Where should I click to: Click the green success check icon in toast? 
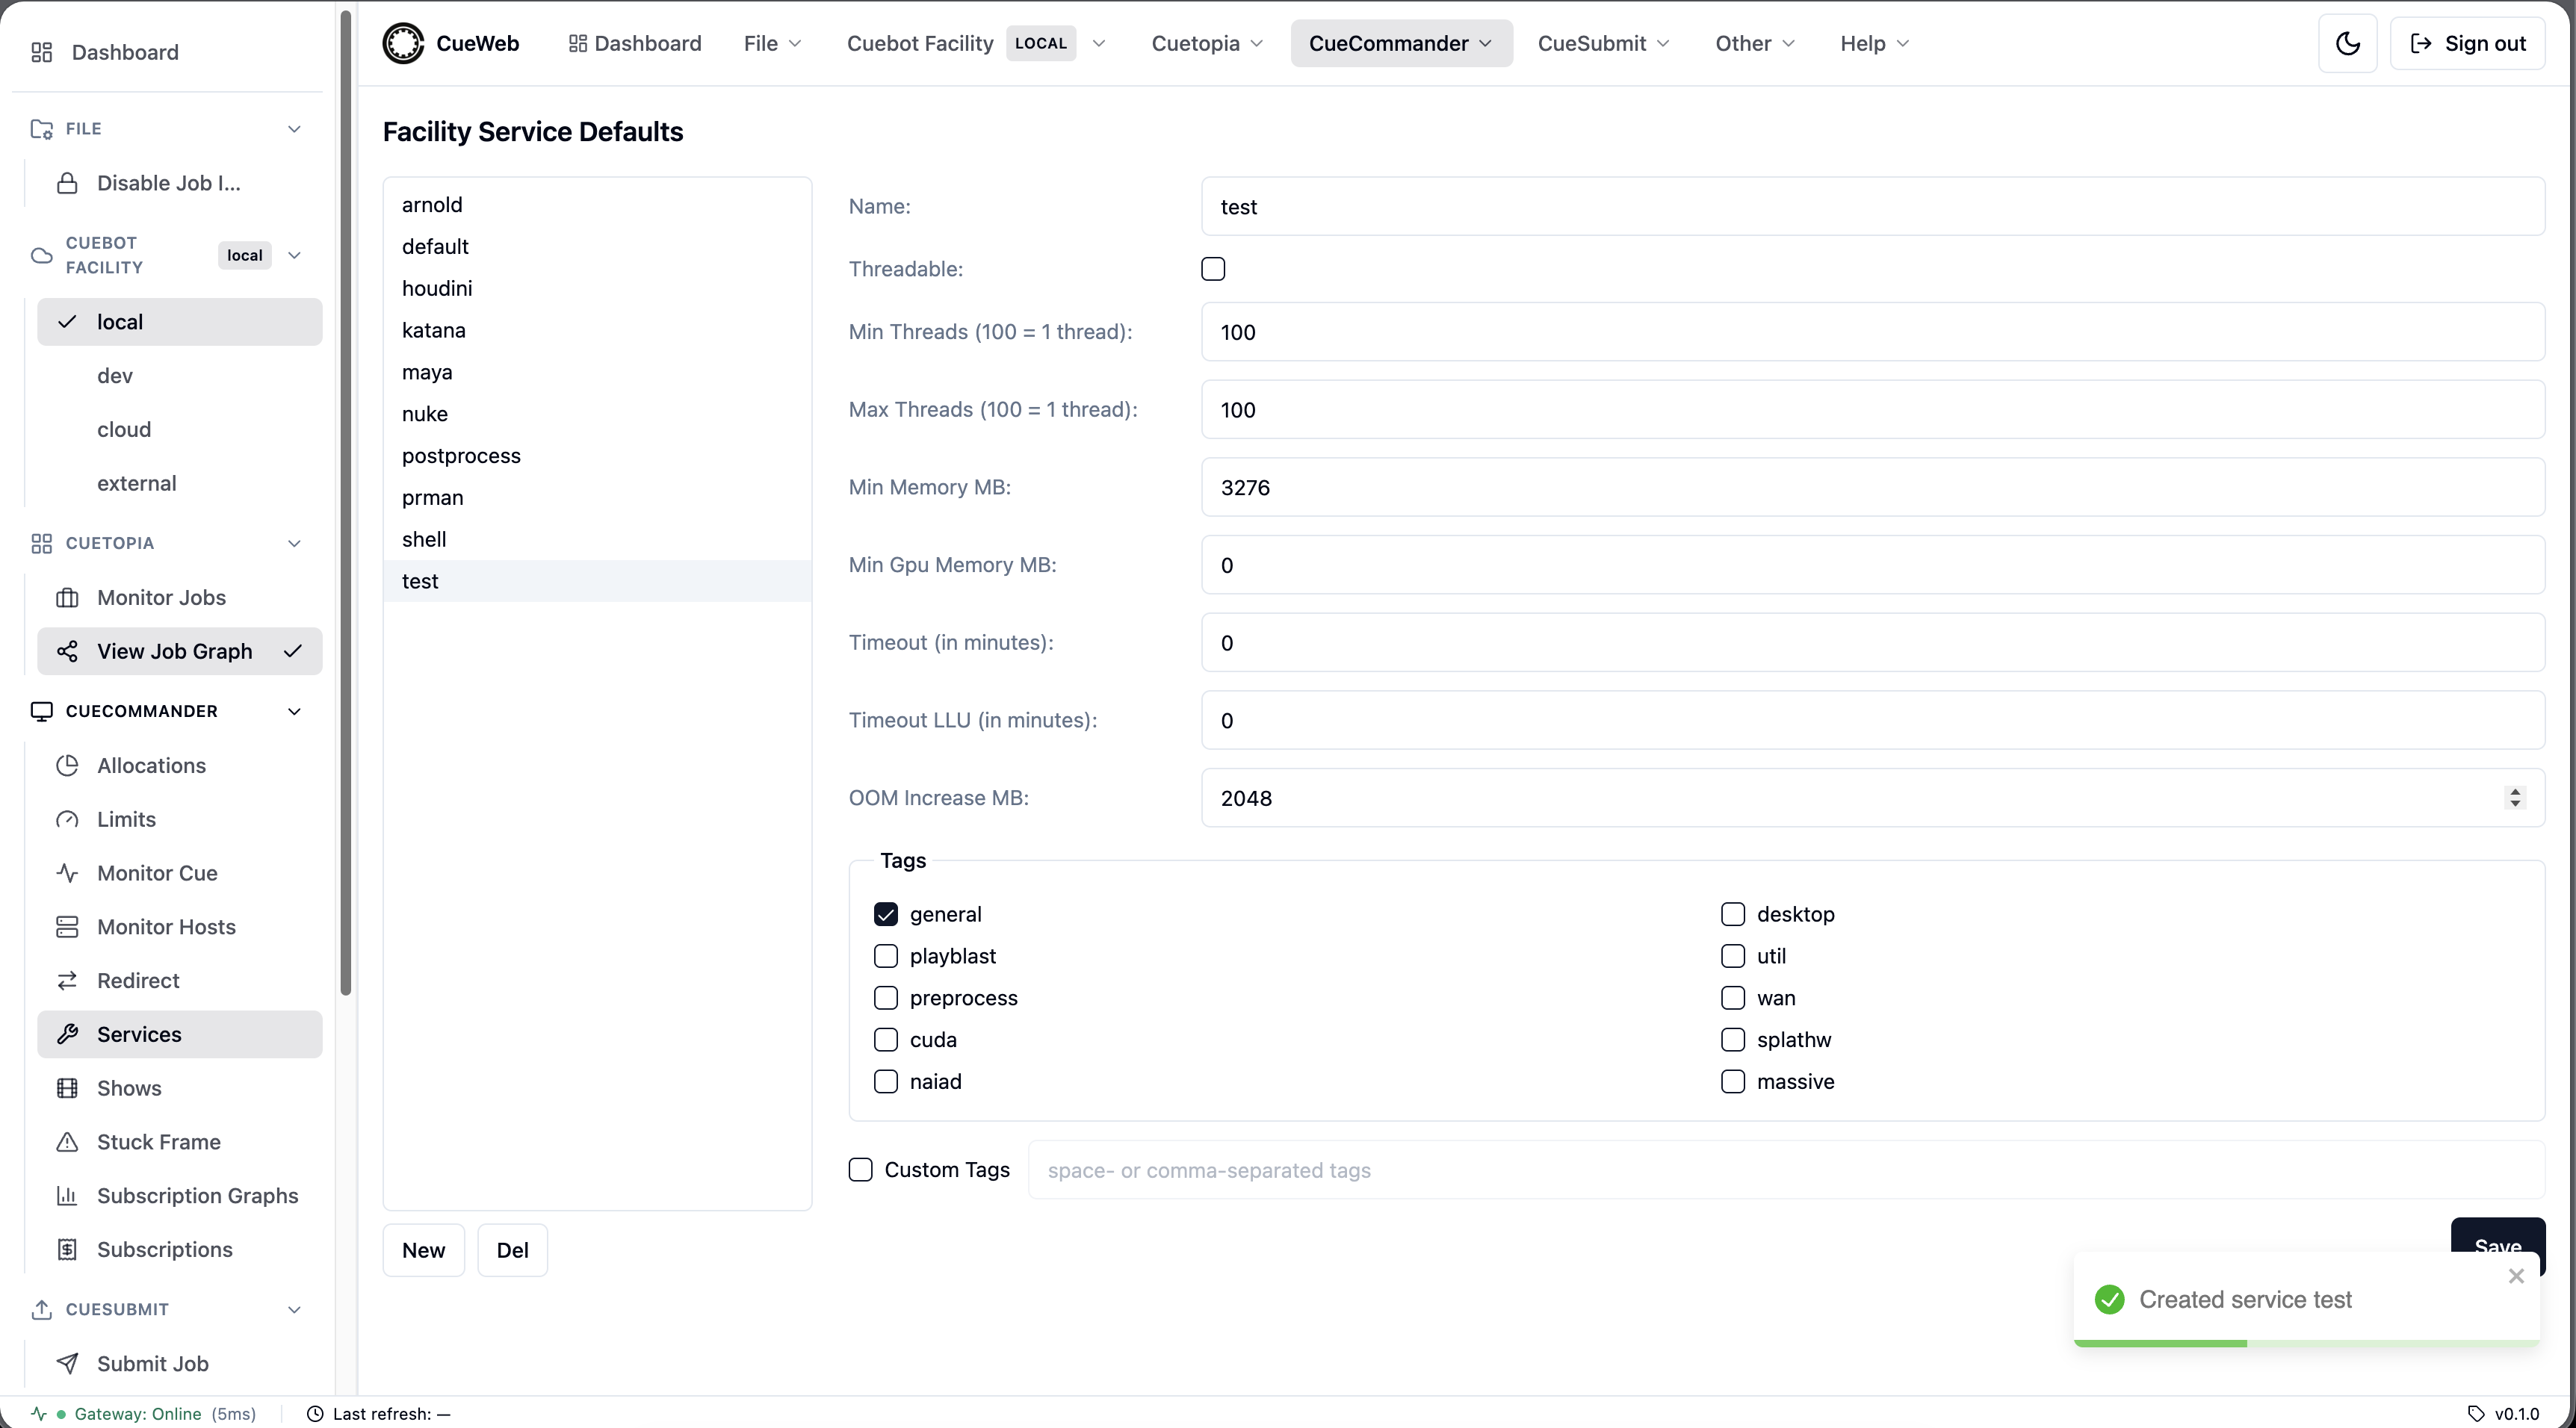click(2110, 1299)
